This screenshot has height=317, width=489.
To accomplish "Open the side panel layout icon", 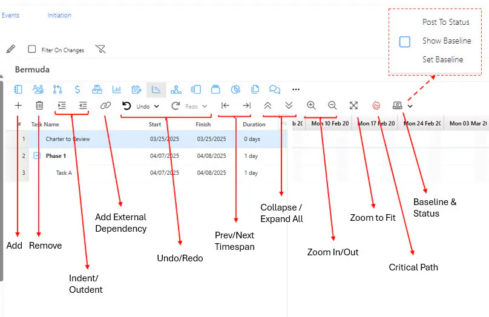I will tap(195, 90).
